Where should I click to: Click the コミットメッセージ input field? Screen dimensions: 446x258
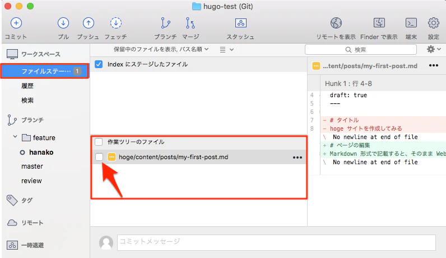[x=276, y=242]
